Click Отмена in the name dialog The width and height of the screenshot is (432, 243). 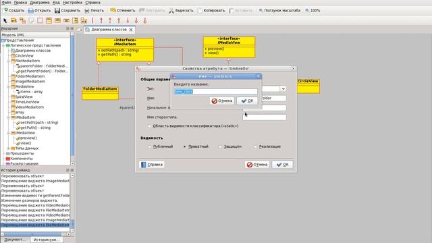click(222, 101)
